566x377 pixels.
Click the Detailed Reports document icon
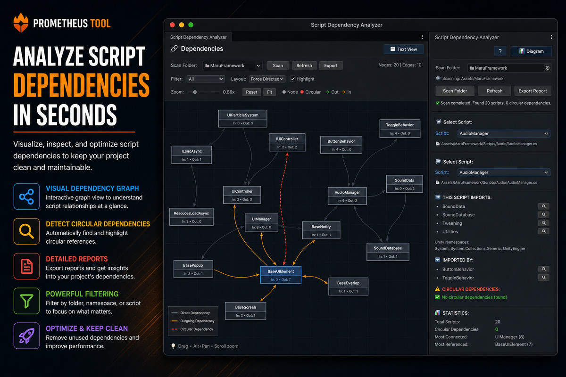coord(26,266)
